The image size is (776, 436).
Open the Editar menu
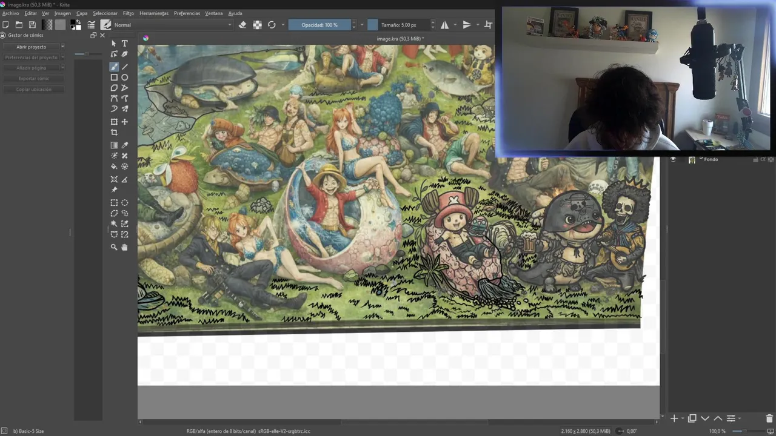[x=30, y=13]
